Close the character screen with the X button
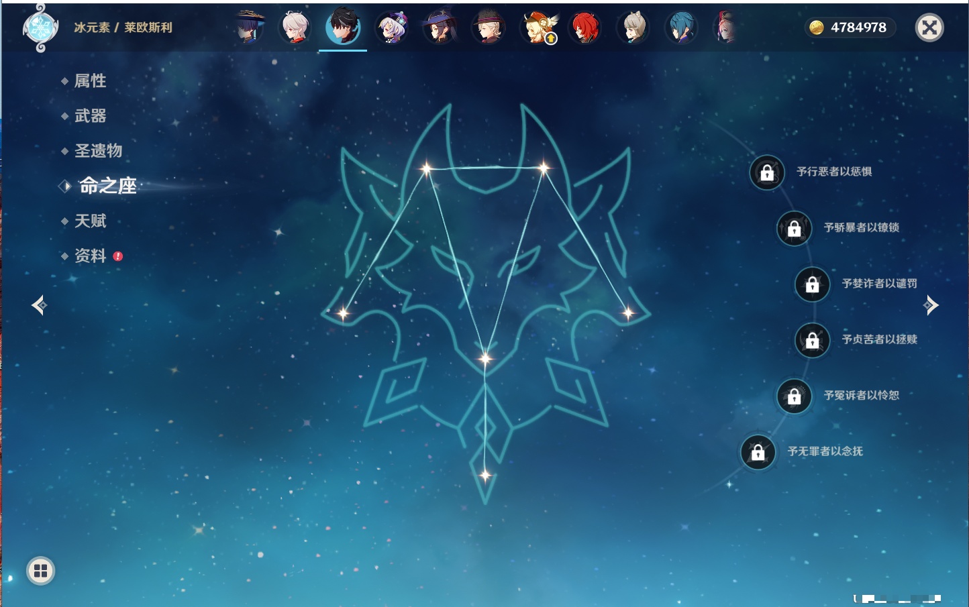This screenshot has width=969, height=607. (x=929, y=27)
